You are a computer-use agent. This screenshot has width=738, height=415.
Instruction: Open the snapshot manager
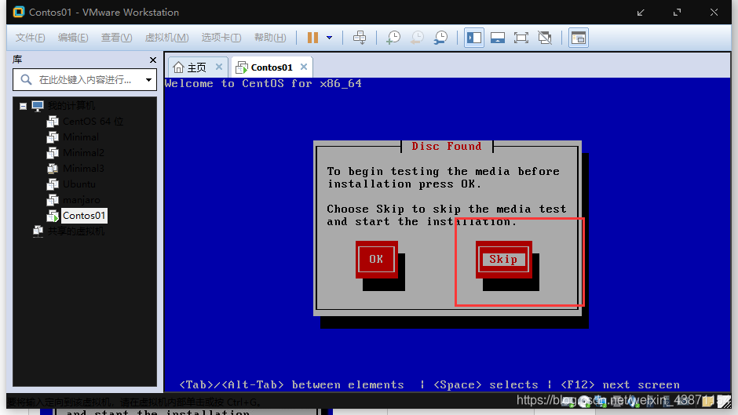440,38
